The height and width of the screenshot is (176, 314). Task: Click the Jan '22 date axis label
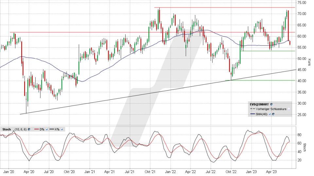click(x=170, y=172)
